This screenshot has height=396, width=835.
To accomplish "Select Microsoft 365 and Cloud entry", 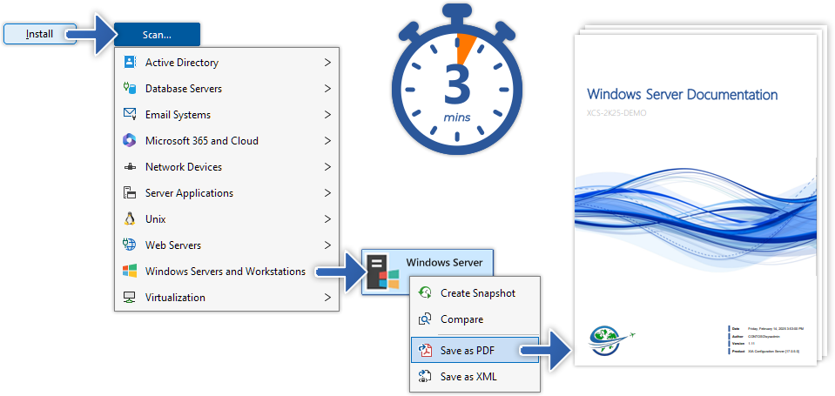I will pyautogui.click(x=227, y=140).
